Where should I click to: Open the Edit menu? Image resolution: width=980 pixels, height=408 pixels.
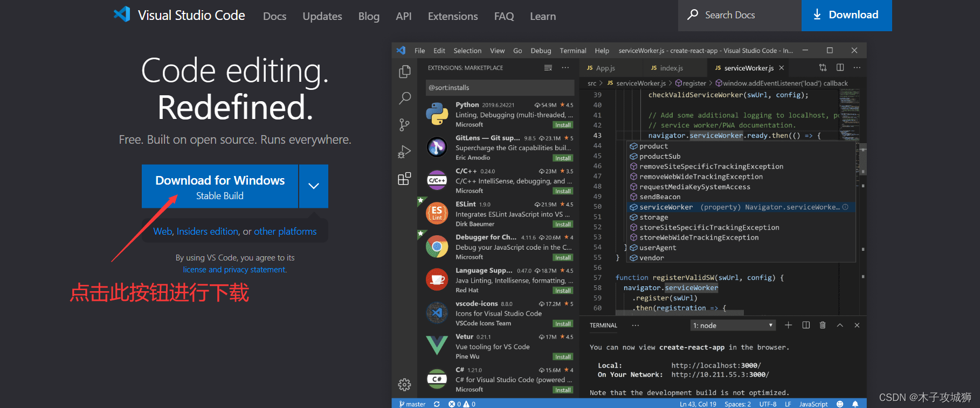click(x=439, y=51)
